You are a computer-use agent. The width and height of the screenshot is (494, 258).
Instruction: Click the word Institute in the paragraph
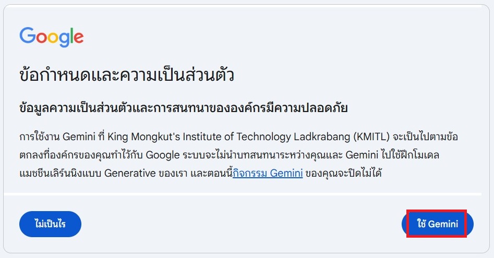200,137
